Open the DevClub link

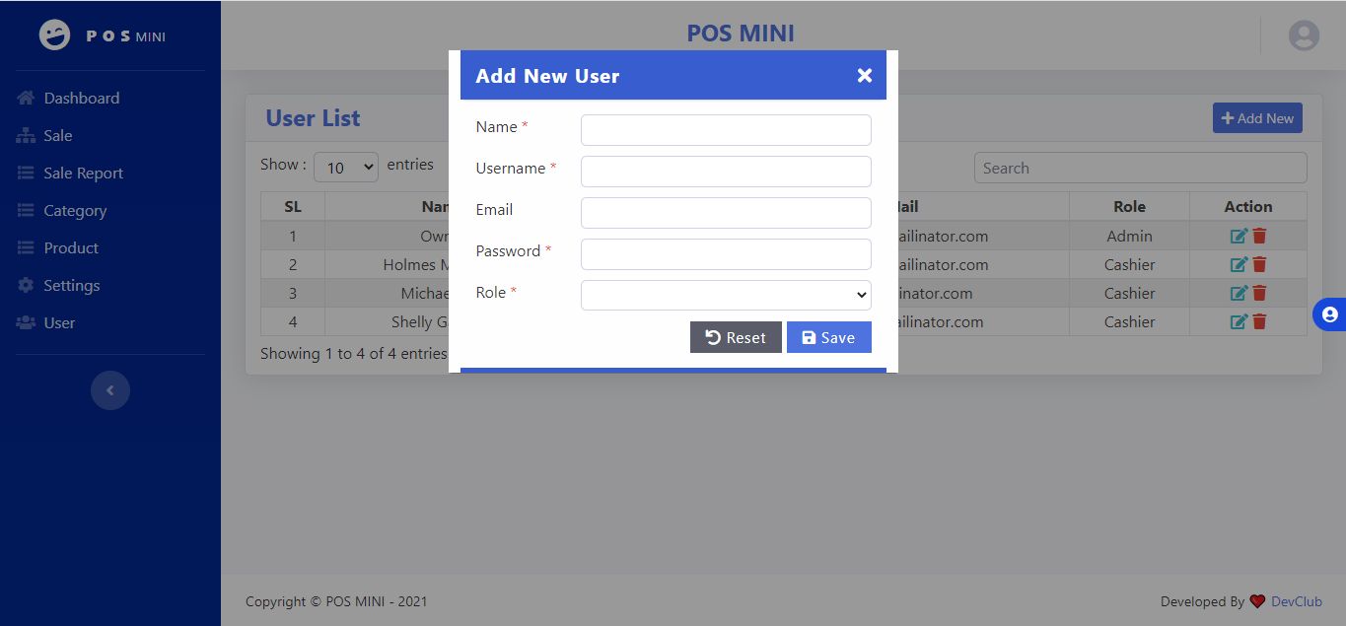[1296, 601]
